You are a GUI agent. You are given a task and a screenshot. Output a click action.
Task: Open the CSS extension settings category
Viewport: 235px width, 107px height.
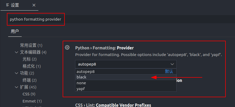click(29, 94)
